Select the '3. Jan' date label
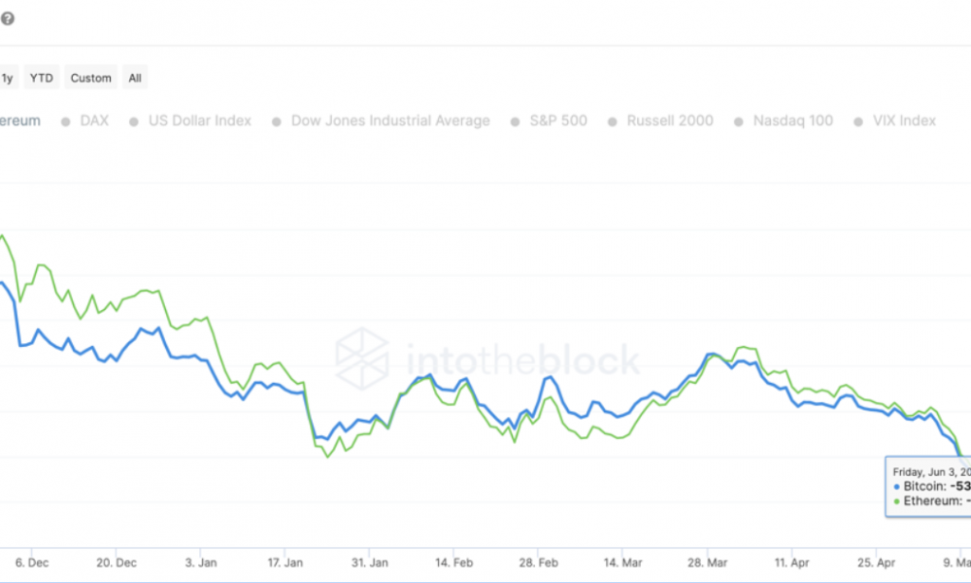 (201, 563)
